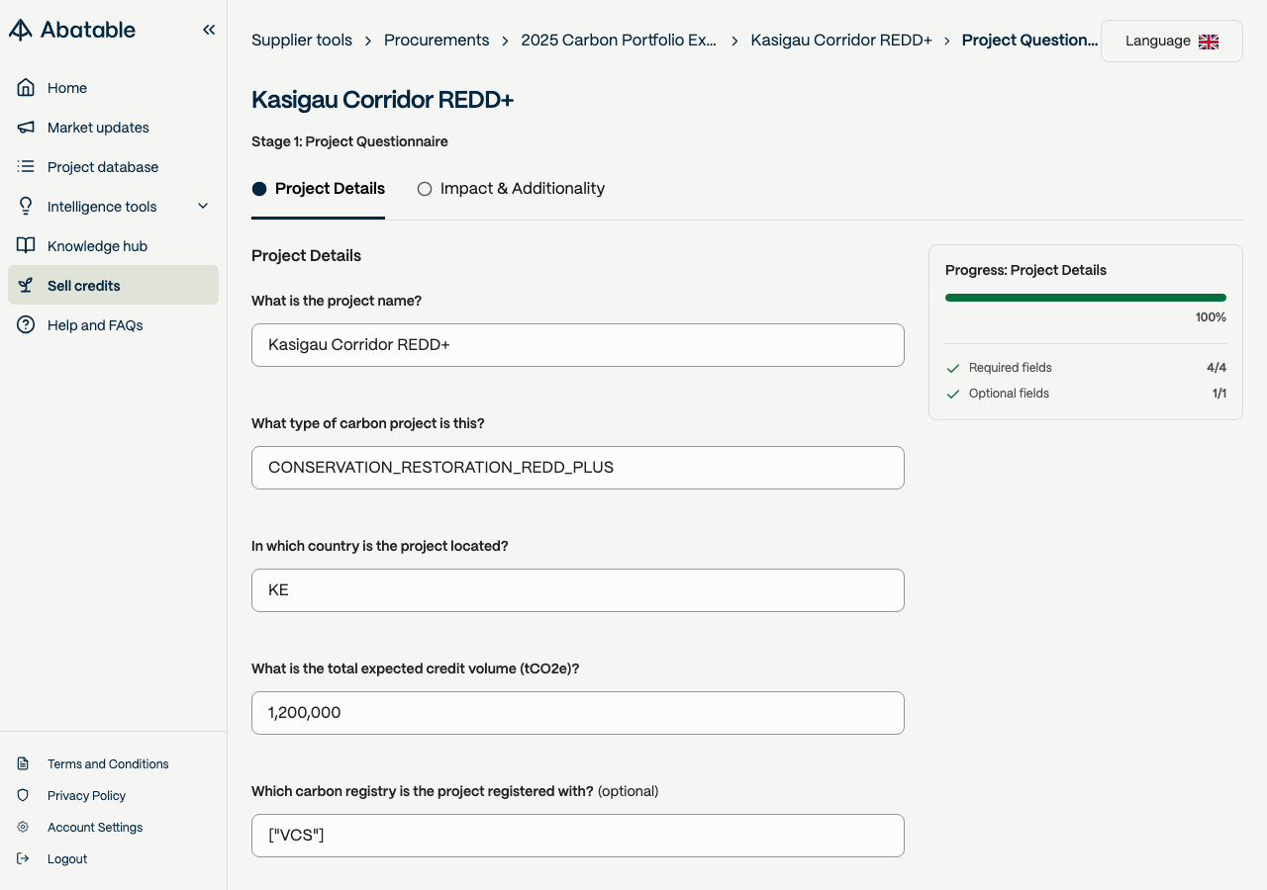Select the Project Details step radio
The width and height of the screenshot is (1267, 890).
click(259, 189)
